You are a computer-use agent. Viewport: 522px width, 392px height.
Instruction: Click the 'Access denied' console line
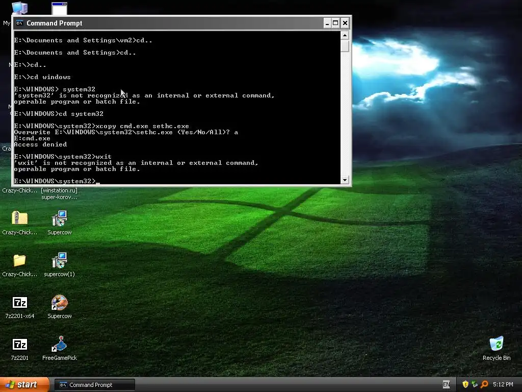coord(40,144)
